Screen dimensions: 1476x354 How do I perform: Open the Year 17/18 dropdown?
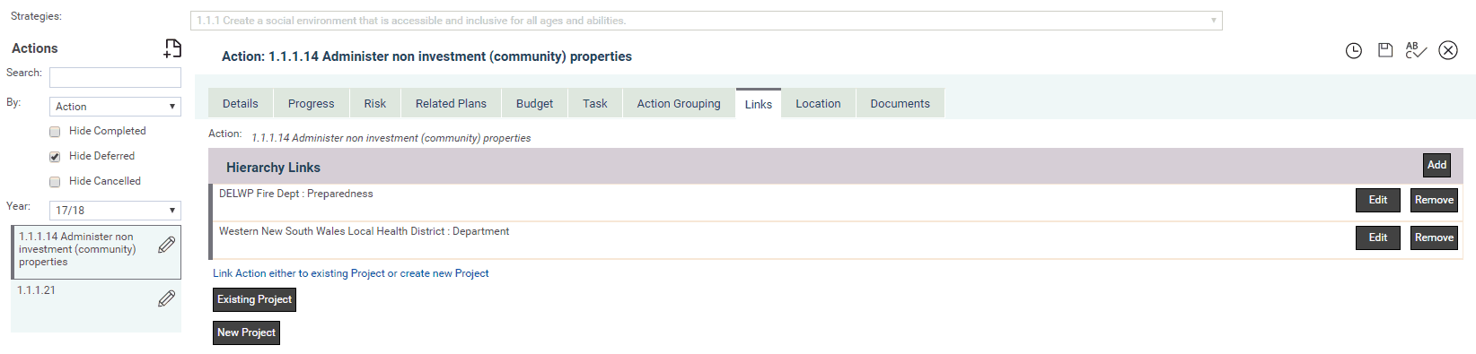click(x=115, y=211)
